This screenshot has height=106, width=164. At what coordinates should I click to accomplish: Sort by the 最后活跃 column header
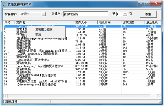click(153, 22)
